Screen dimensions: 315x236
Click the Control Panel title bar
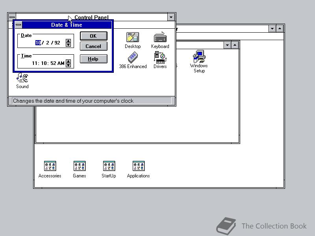91,17
